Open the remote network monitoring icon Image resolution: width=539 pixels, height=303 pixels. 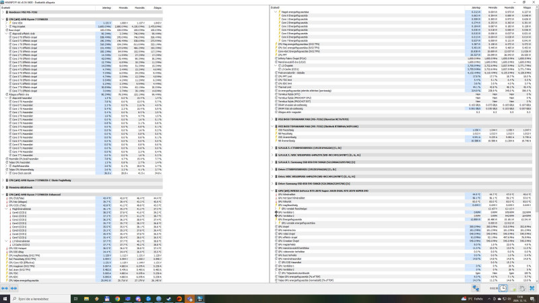click(476, 289)
